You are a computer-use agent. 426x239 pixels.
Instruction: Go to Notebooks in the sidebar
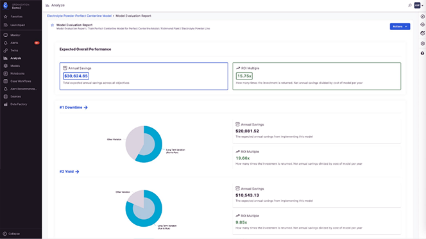[x=17, y=74]
